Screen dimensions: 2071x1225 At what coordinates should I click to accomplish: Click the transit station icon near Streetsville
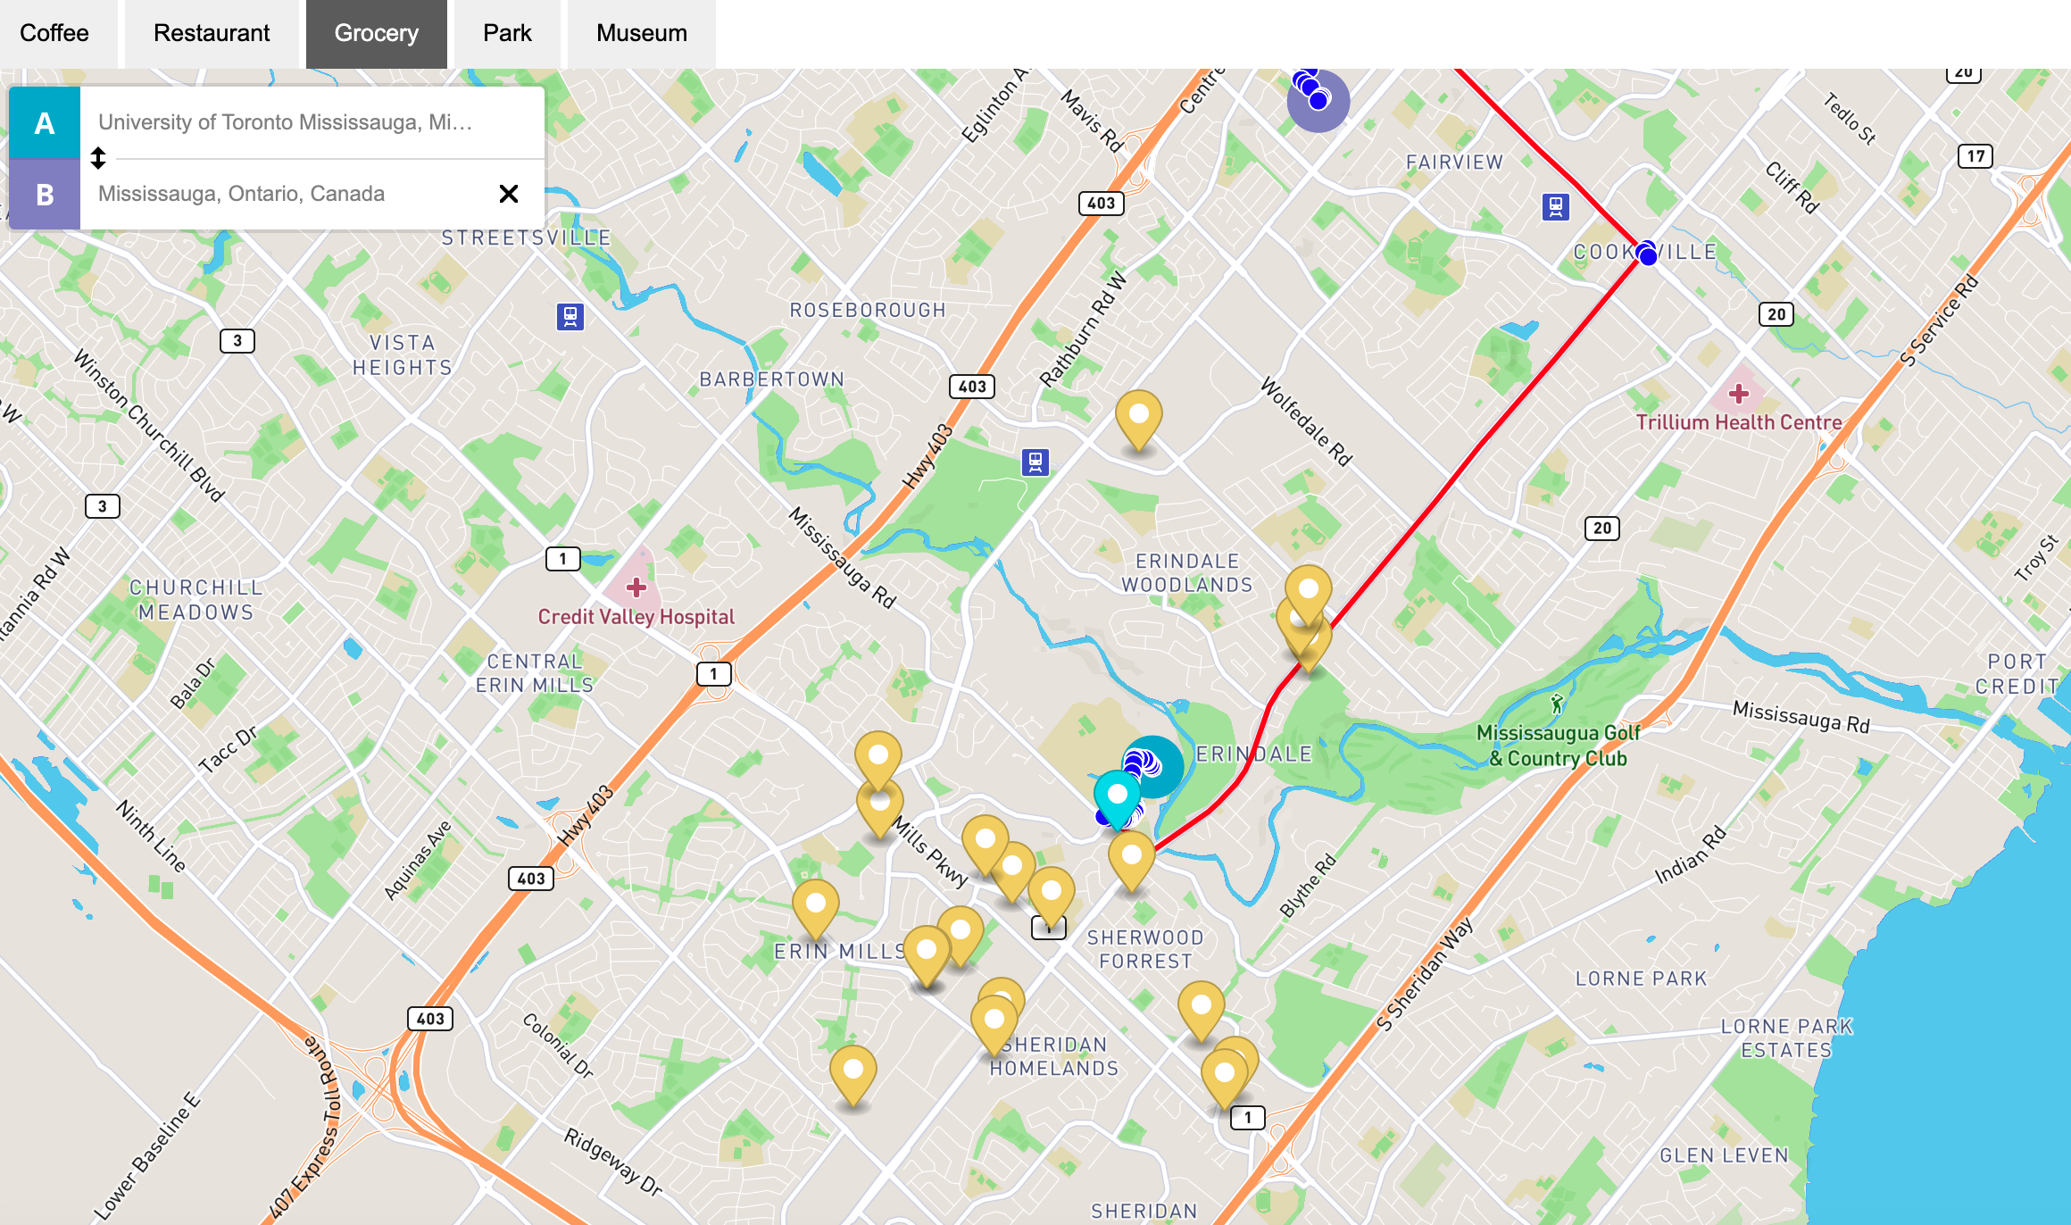(570, 316)
